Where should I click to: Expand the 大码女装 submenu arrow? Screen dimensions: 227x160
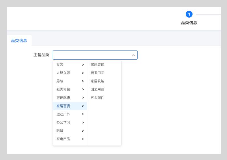83,73
